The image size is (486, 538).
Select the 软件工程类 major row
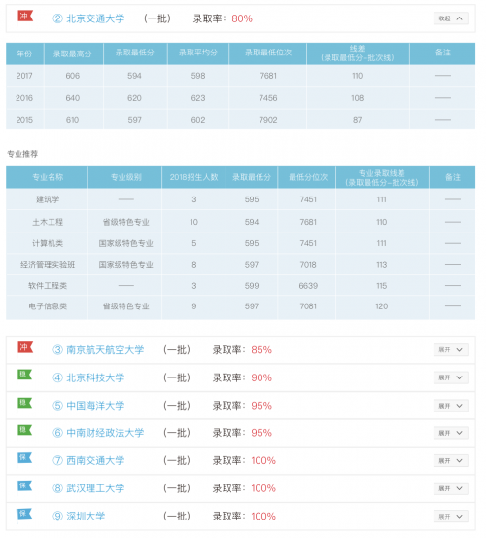point(241,285)
